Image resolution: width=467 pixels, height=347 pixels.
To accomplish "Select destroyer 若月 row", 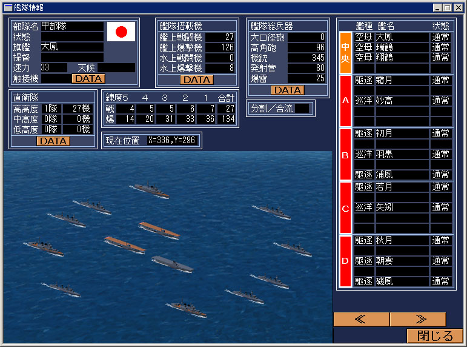I will [403, 187].
